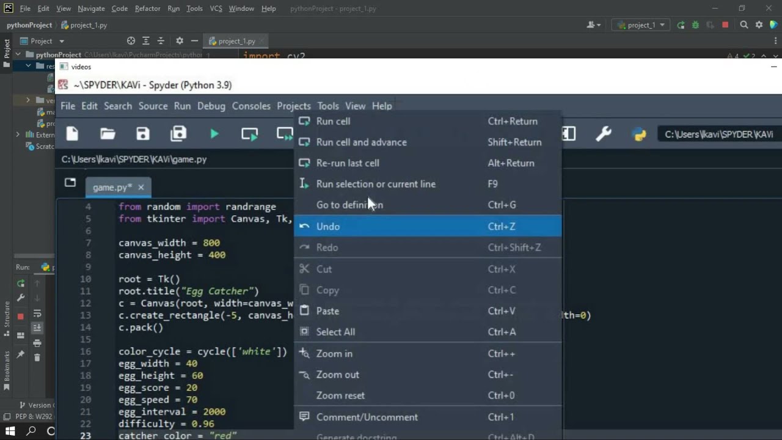Choose Go to definition menu entry
The height and width of the screenshot is (440, 782).
(x=427, y=205)
